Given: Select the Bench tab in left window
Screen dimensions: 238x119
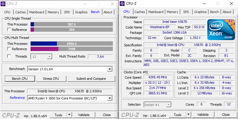Looking at the screenshot, I should click(x=95, y=12).
